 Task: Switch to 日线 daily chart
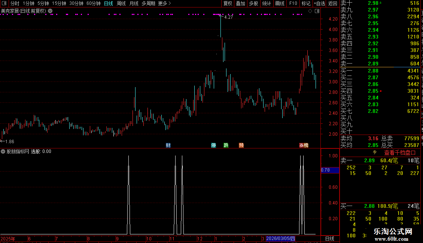(x=109, y=3)
